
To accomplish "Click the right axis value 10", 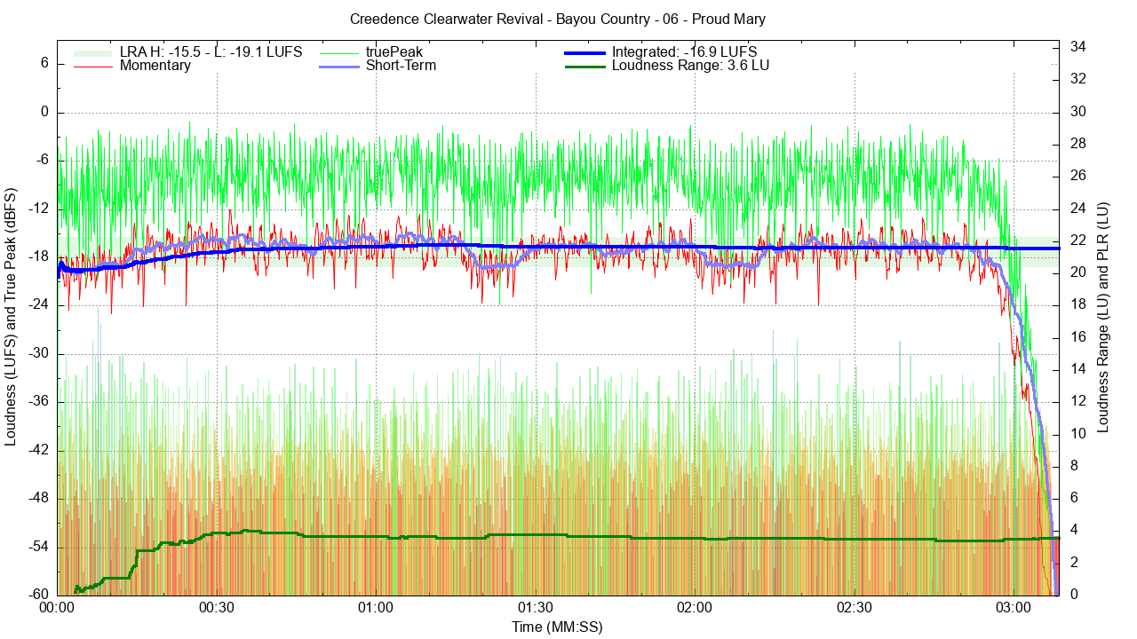I will (x=1077, y=433).
